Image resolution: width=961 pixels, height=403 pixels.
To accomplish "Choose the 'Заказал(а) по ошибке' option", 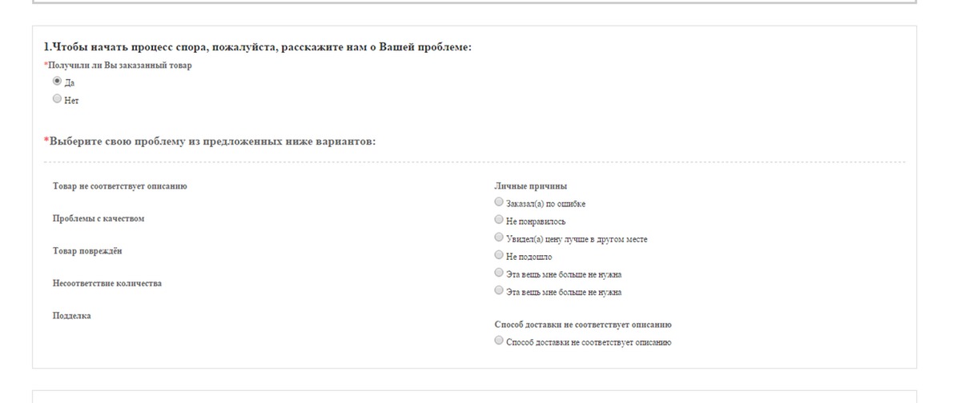I will pyautogui.click(x=500, y=202).
